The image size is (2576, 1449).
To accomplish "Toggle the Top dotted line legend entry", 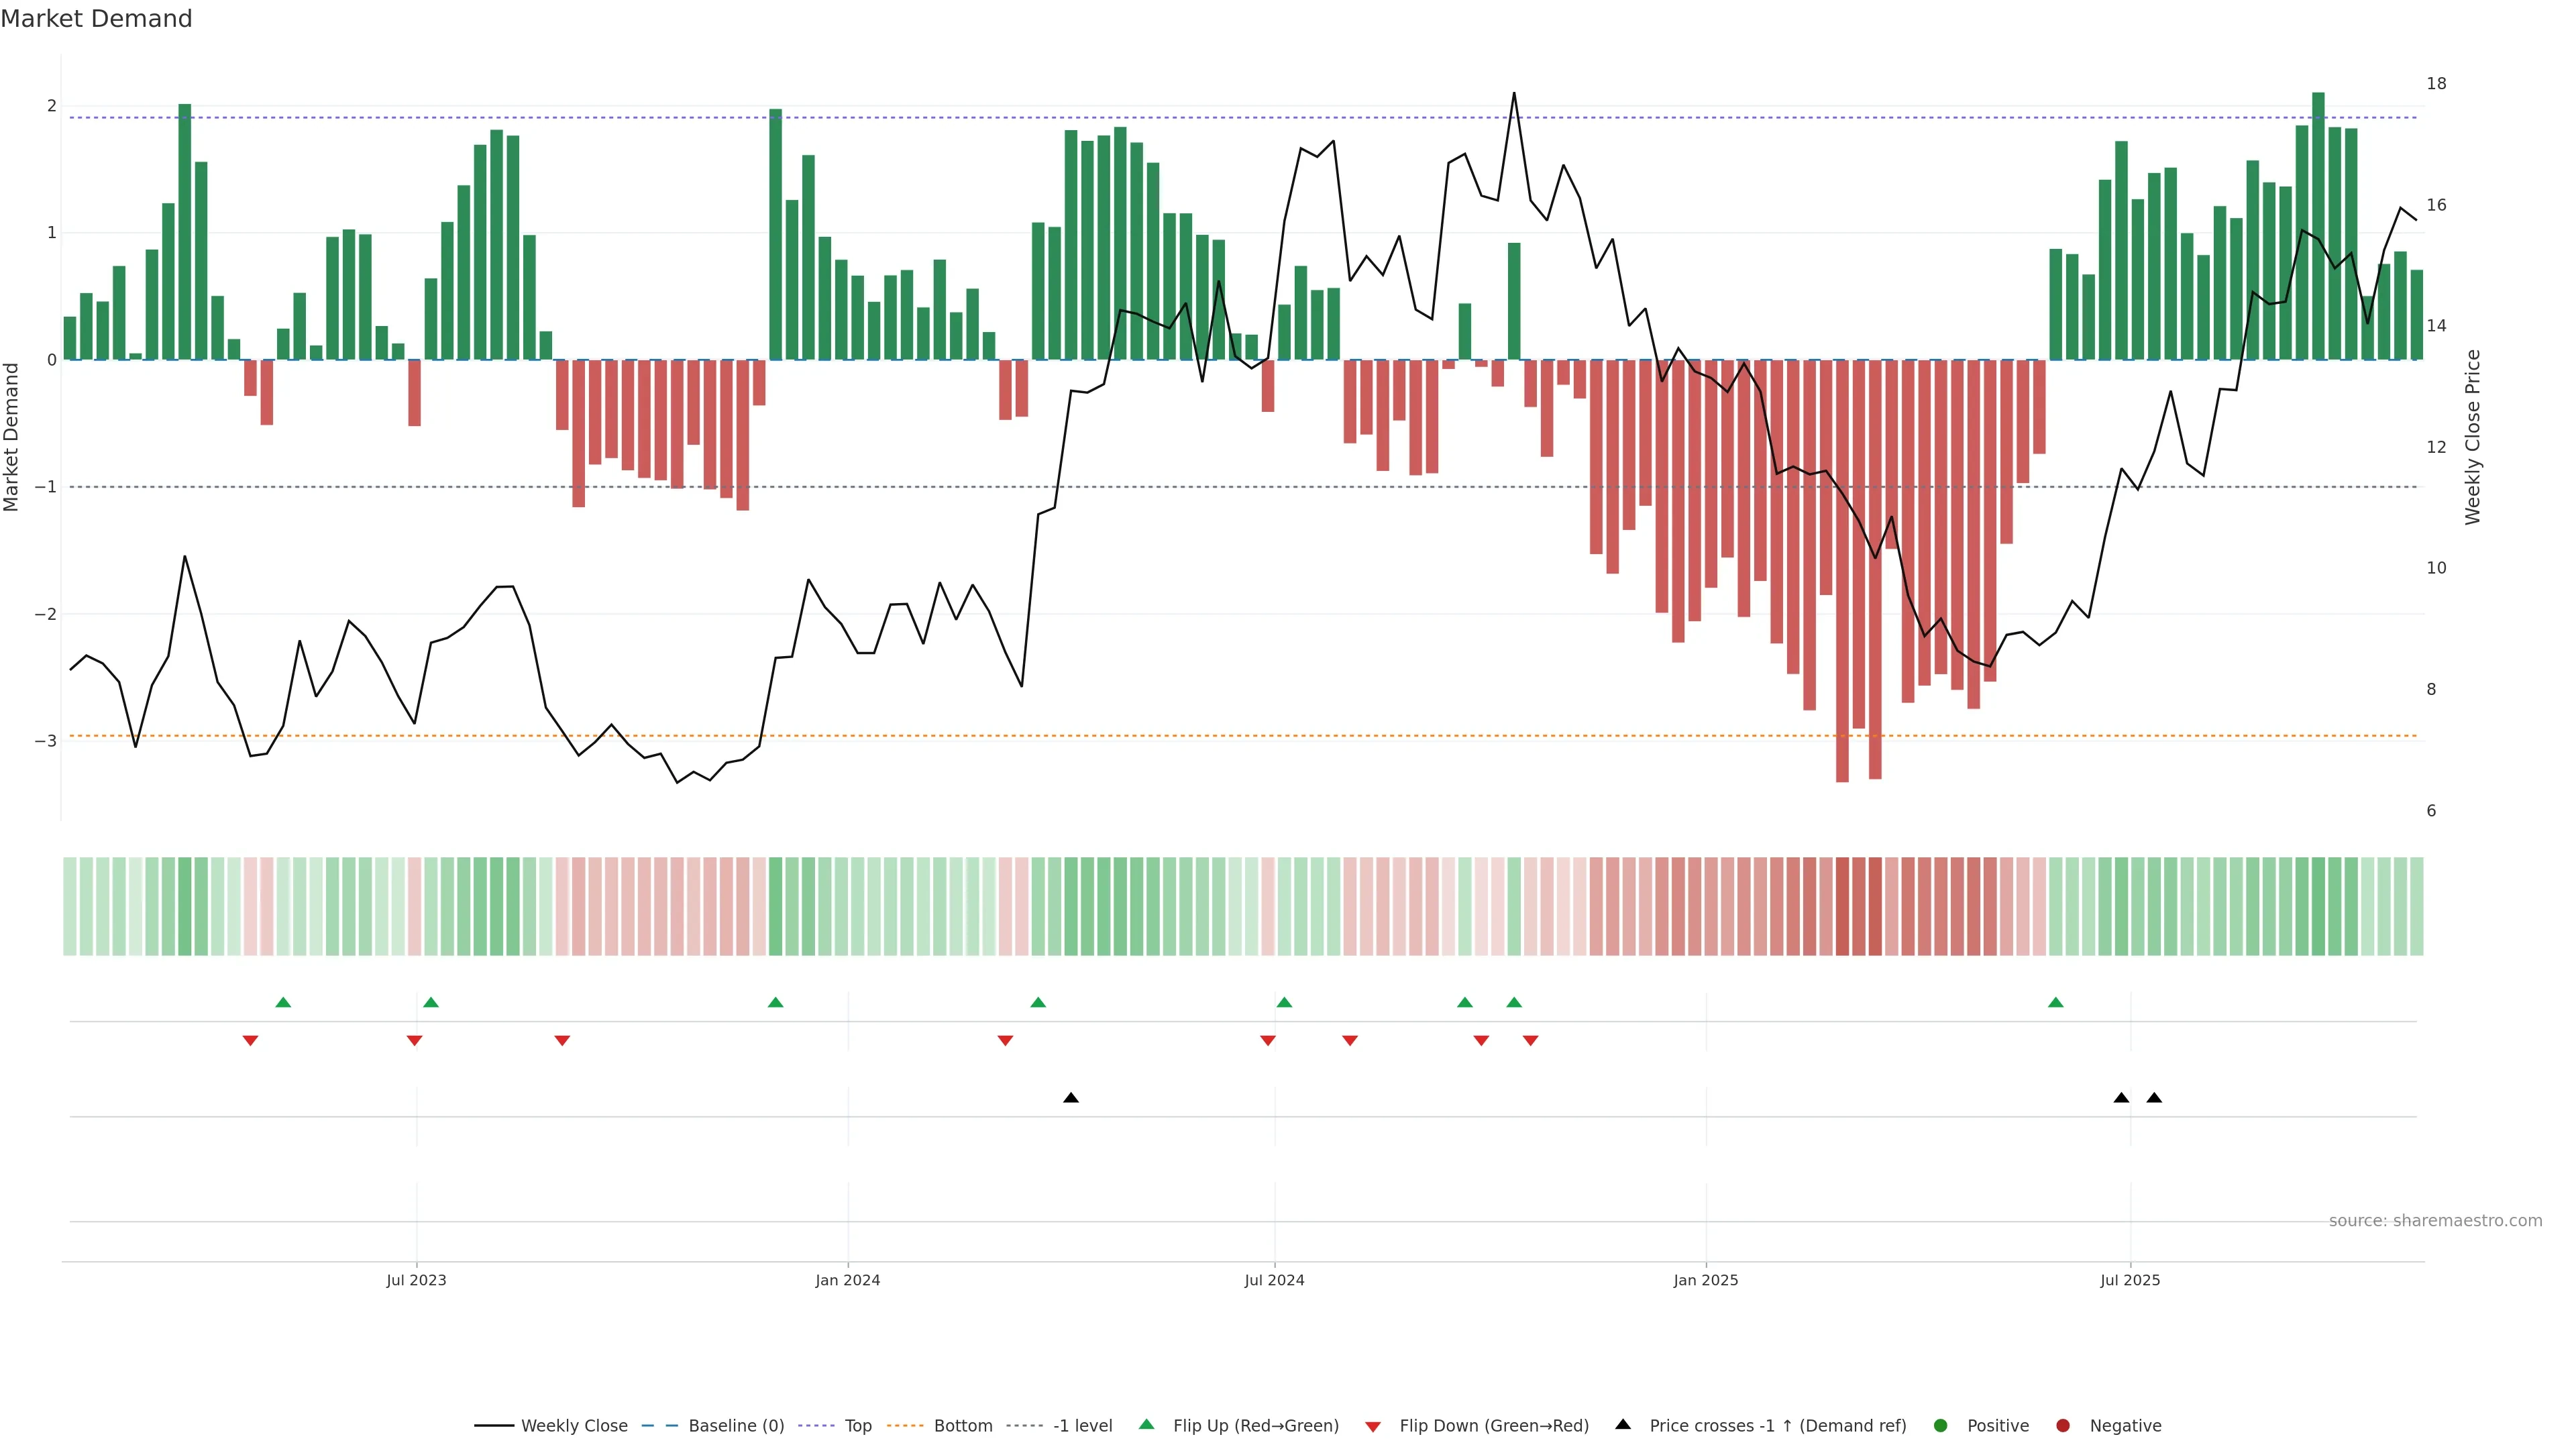I will tap(857, 1425).
